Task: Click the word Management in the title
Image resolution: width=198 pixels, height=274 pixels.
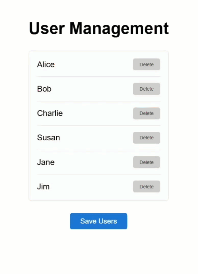Action: point(119,29)
